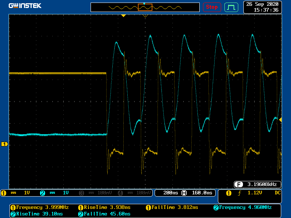Open the trigger level 1.12V setting
This screenshot has width=291, height=218.
(255, 193)
